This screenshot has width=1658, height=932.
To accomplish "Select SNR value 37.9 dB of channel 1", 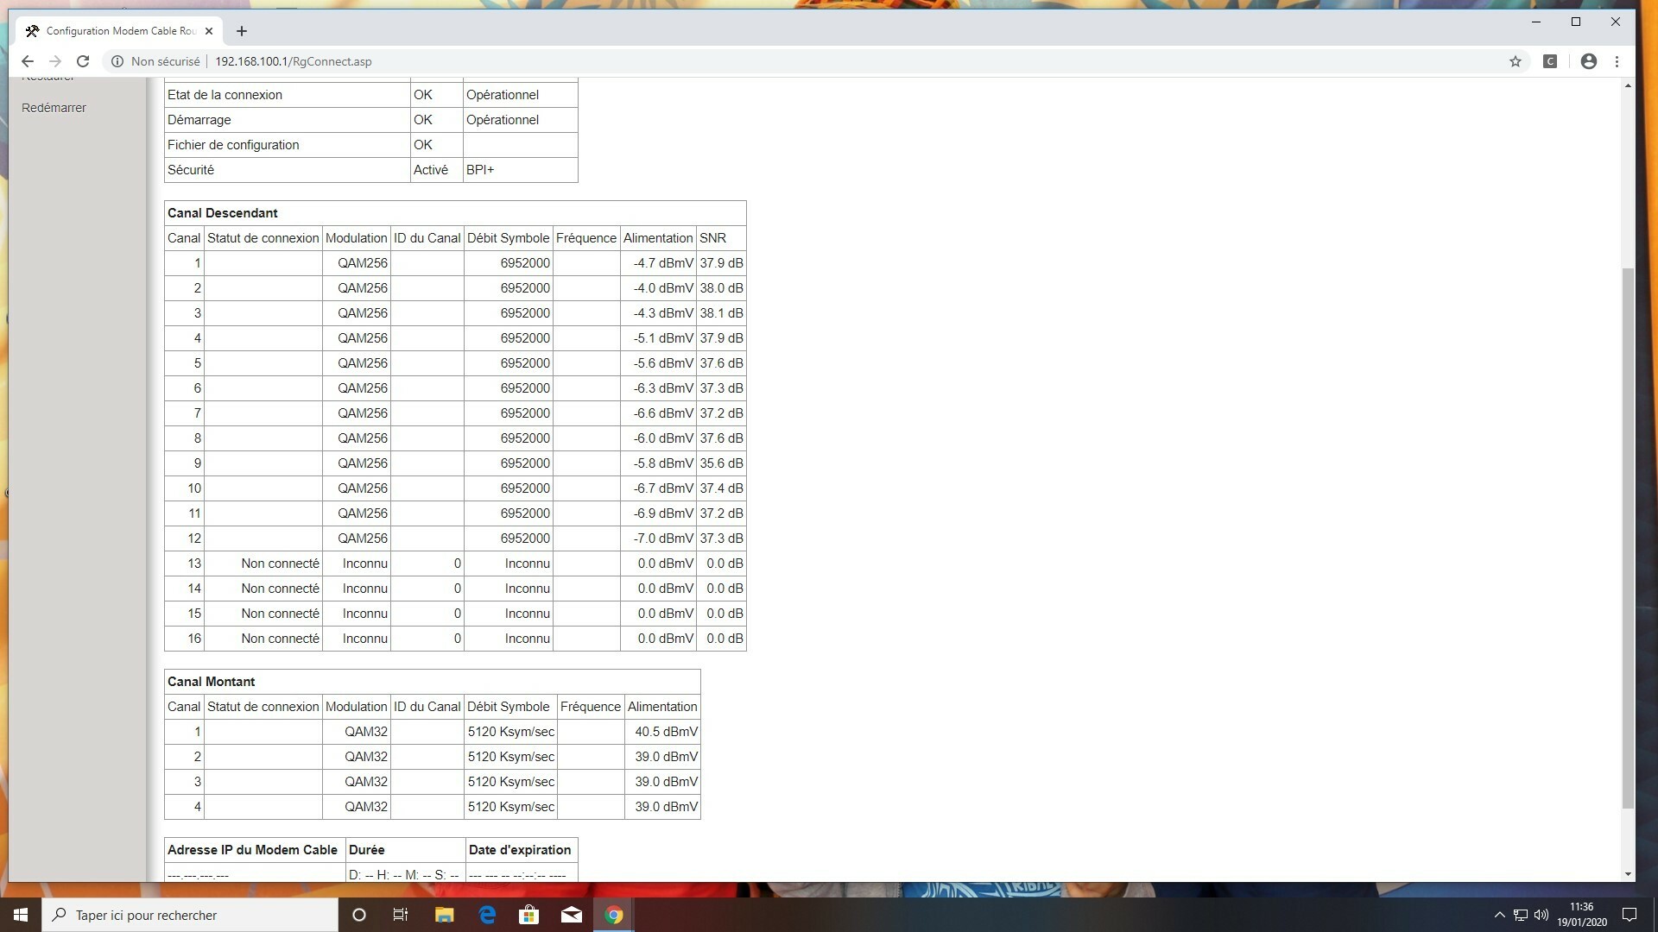I will click(x=721, y=263).
